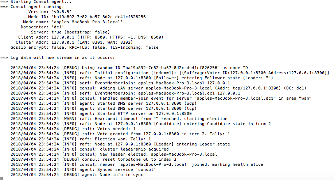Click the Version 'v0.8.5' text
This screenshot has height=180, width=334.
click(x=62, y=12)
